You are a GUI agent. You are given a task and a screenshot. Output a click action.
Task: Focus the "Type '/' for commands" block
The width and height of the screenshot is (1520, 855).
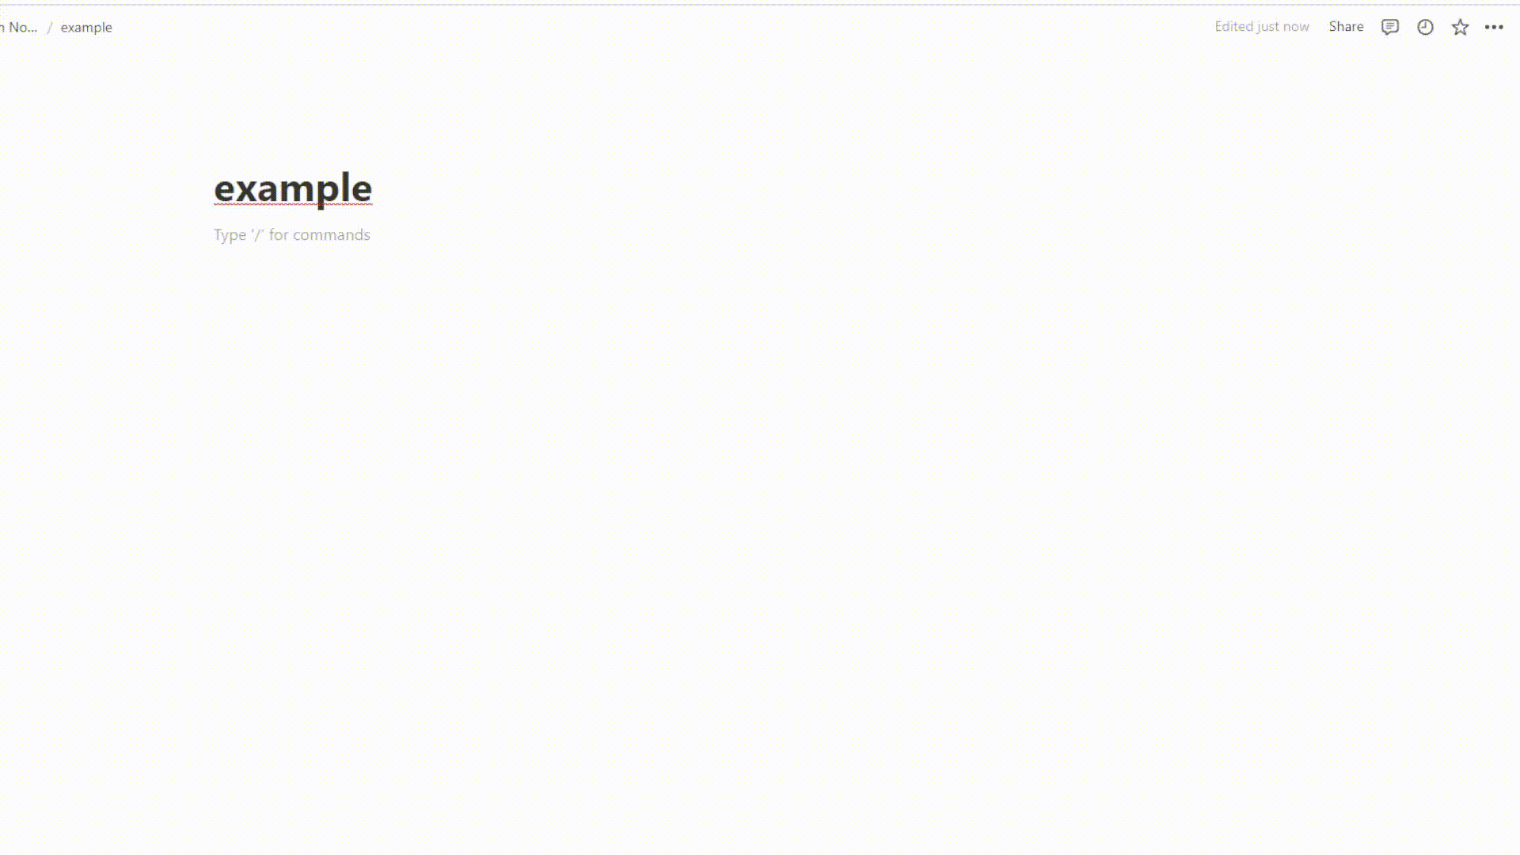[x=292, y=234]
